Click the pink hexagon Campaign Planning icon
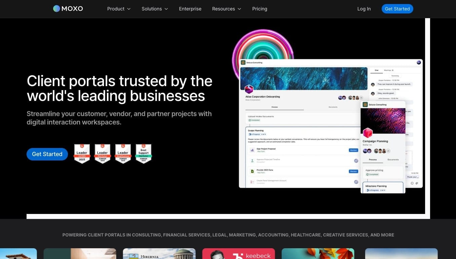456x259 pixels. click(x=368, y=133)
